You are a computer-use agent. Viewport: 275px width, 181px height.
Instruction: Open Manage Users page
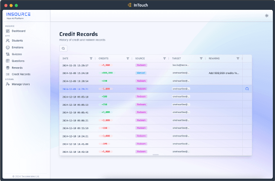click(x=21, y=84)
